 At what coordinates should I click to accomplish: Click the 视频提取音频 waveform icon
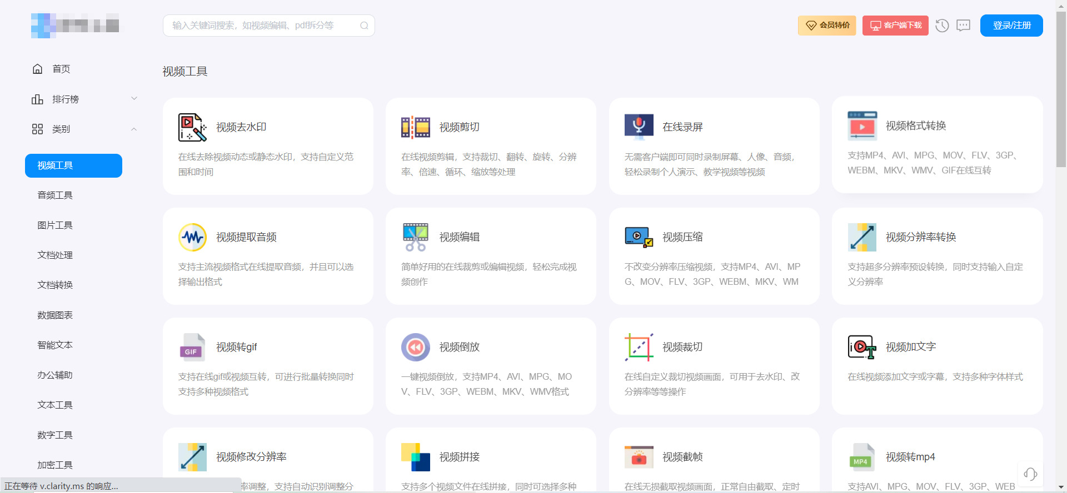coord(192,237)
